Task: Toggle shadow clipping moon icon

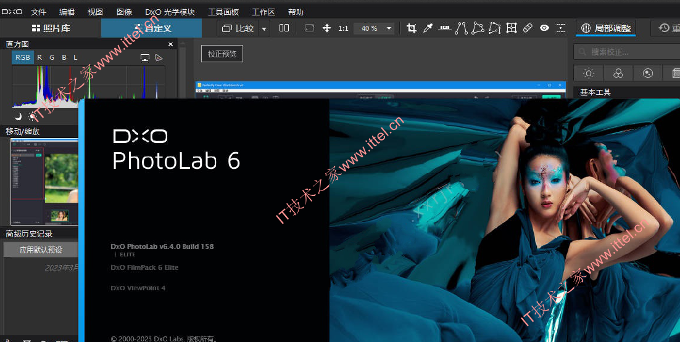Action: click(x=18, y=116)
